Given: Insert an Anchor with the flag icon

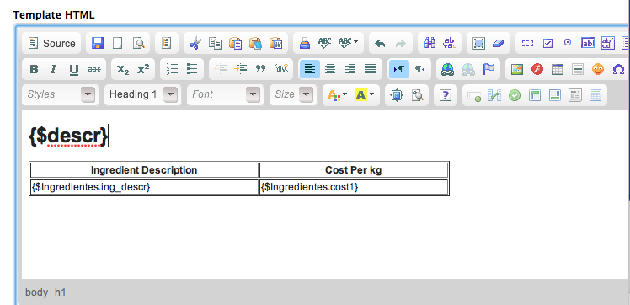Looking at the screenshot, I should (489, 69).
